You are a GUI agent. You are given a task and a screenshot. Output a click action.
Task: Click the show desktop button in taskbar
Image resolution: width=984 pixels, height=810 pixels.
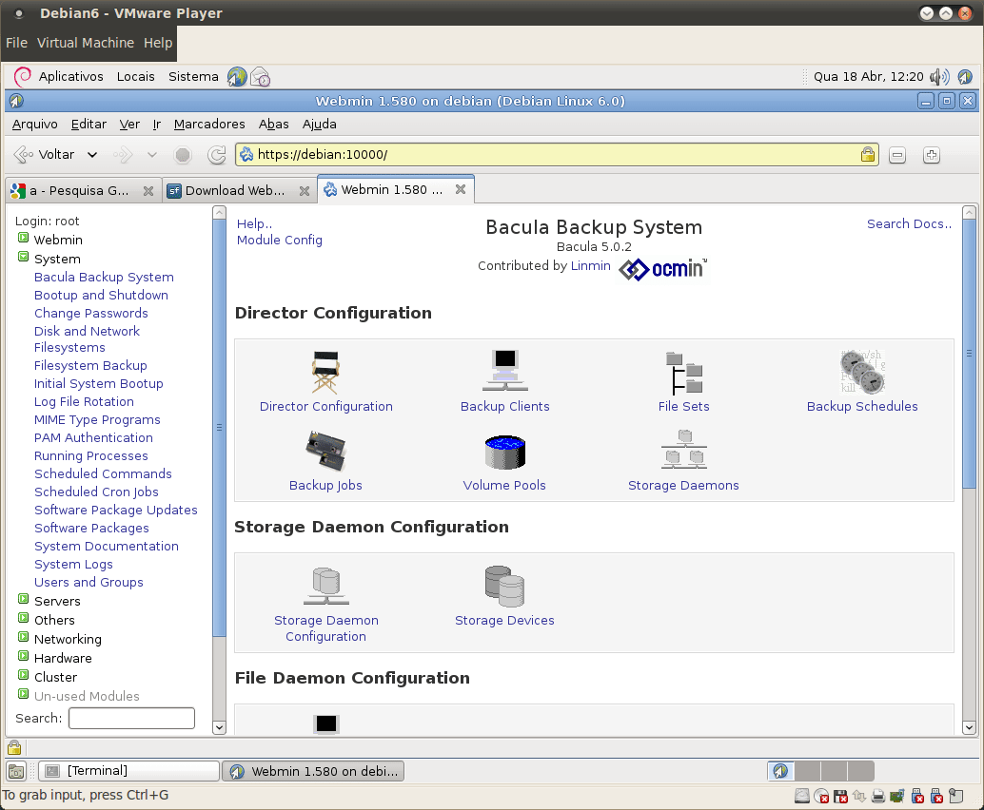[16, 771]
